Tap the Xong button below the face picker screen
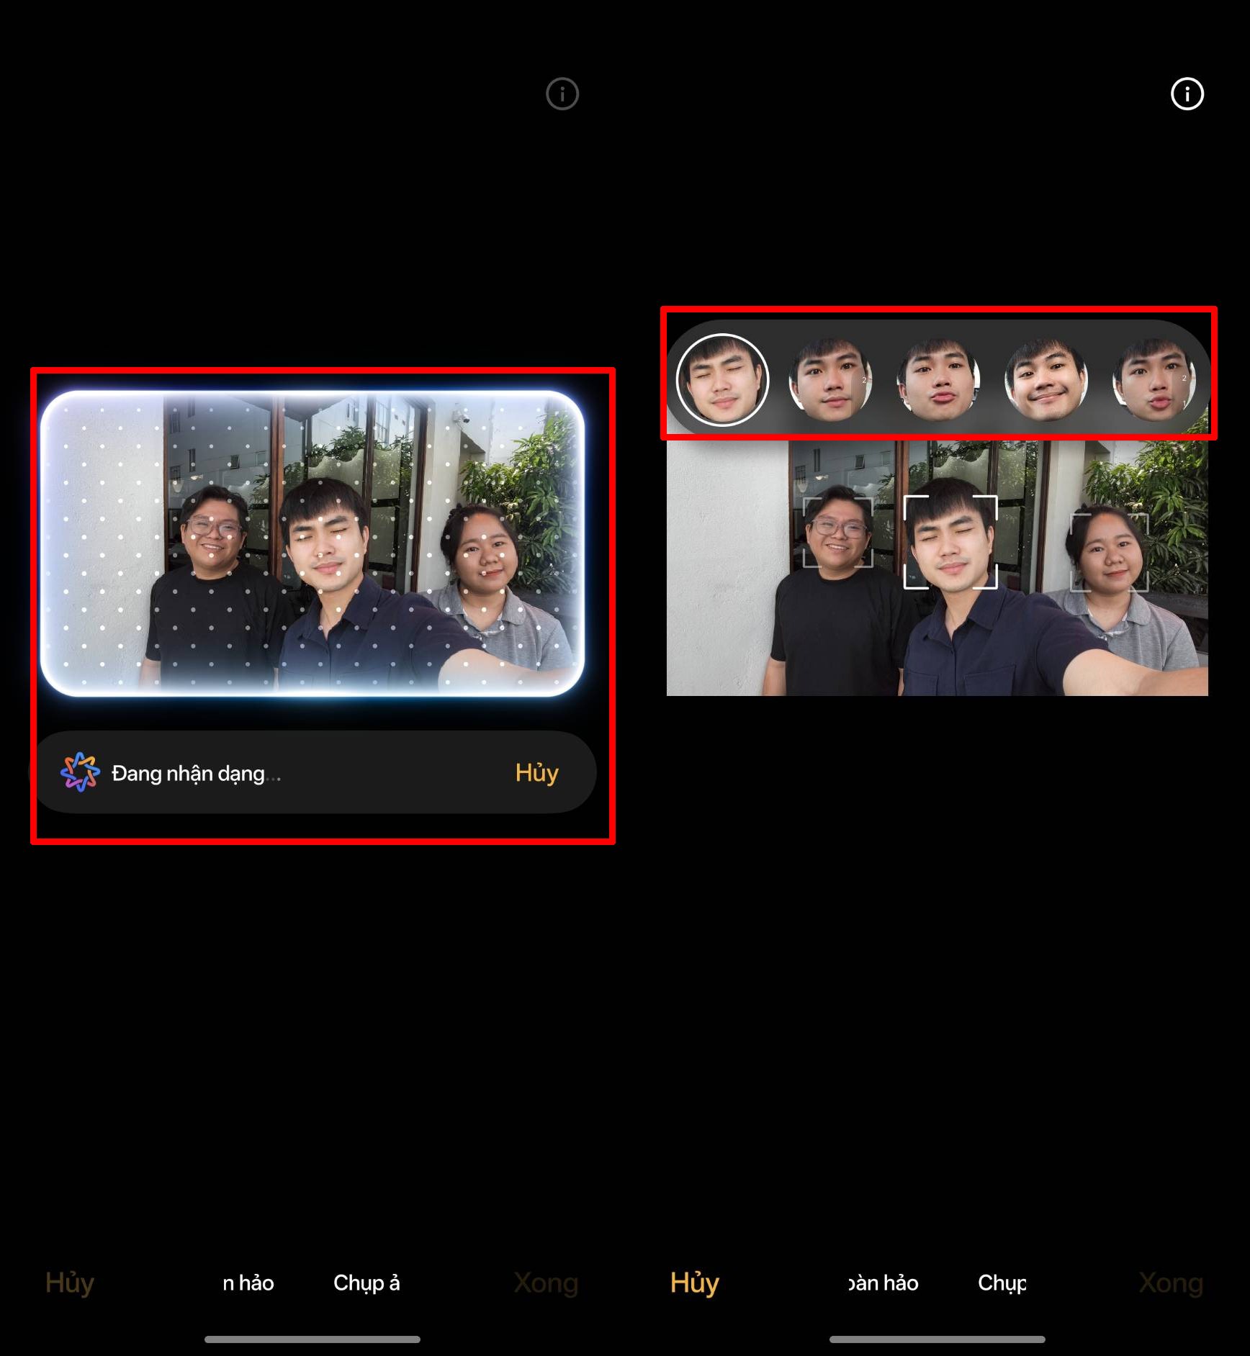 tap(1170, 1283)
